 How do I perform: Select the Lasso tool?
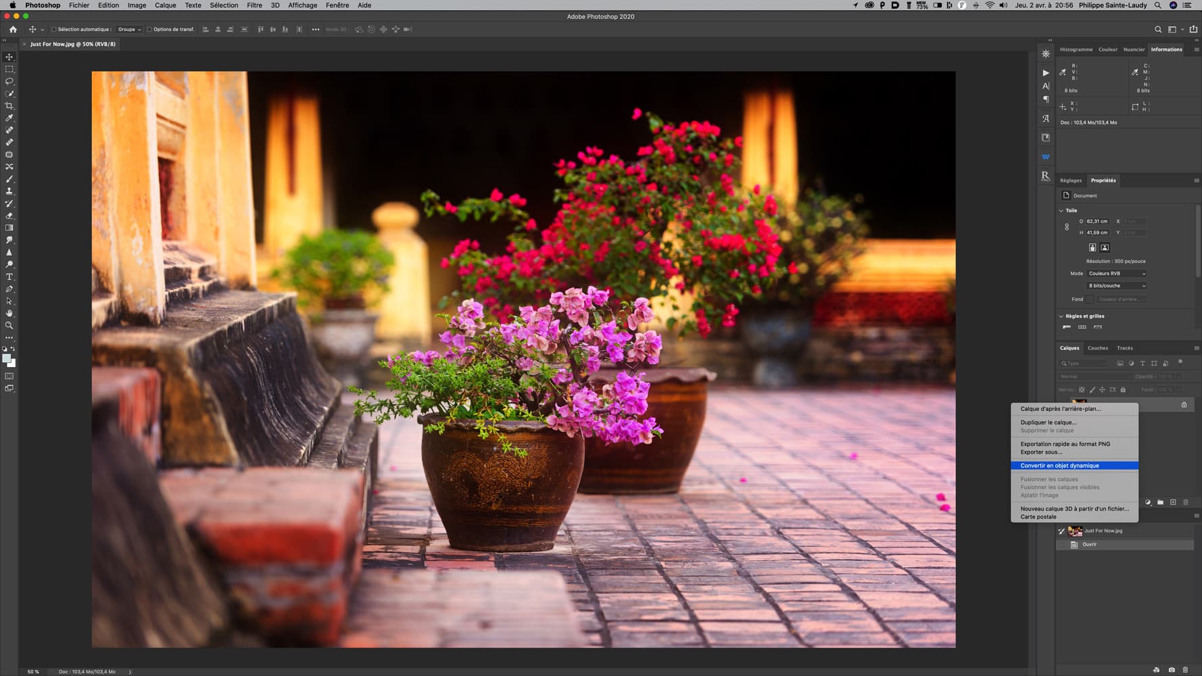coord(9,81)
